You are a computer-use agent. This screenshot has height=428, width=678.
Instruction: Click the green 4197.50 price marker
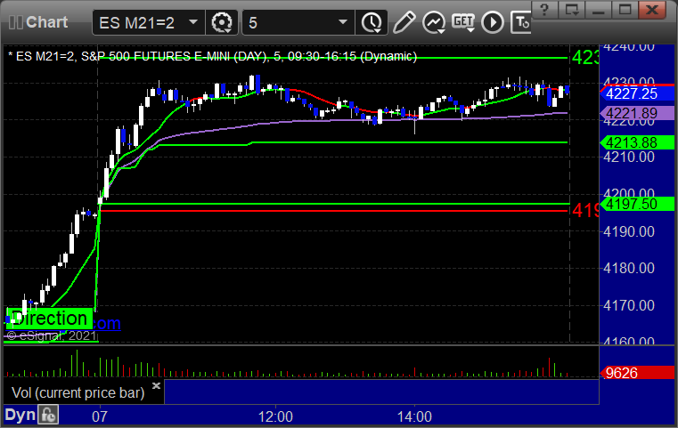tap(637, 204)
